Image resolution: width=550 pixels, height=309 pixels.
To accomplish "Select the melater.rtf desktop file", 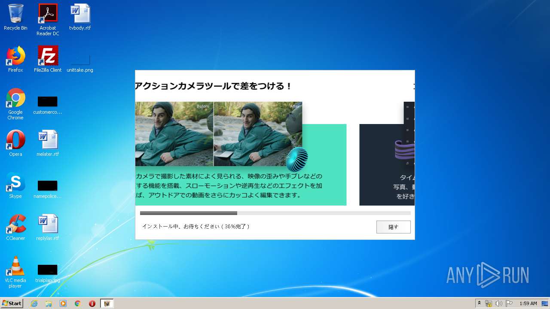I will point(48,143).
